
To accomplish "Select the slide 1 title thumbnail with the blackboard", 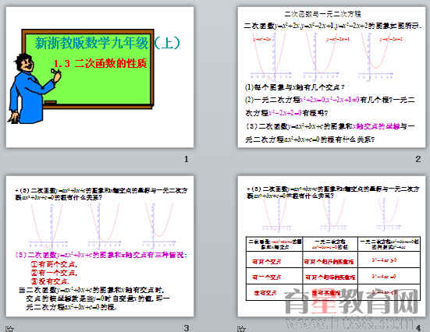I will [x=100, y=77].
